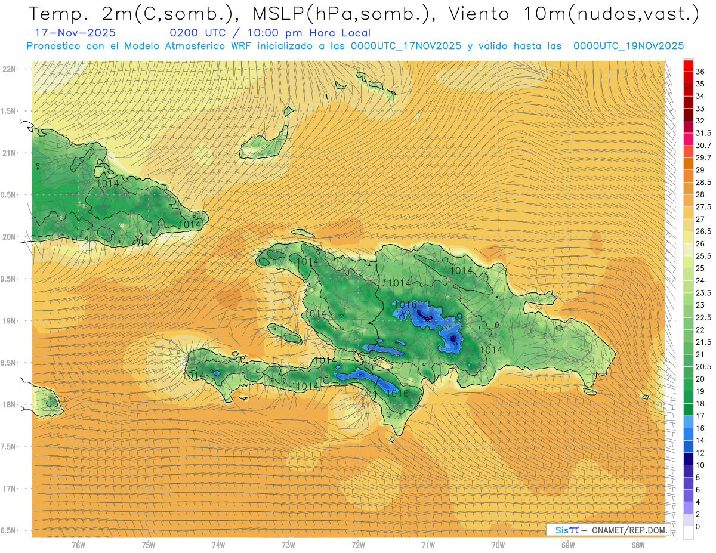Click the legend value '21.5'
Viewport: 716px width, 553px height.
tap(704, 342)
